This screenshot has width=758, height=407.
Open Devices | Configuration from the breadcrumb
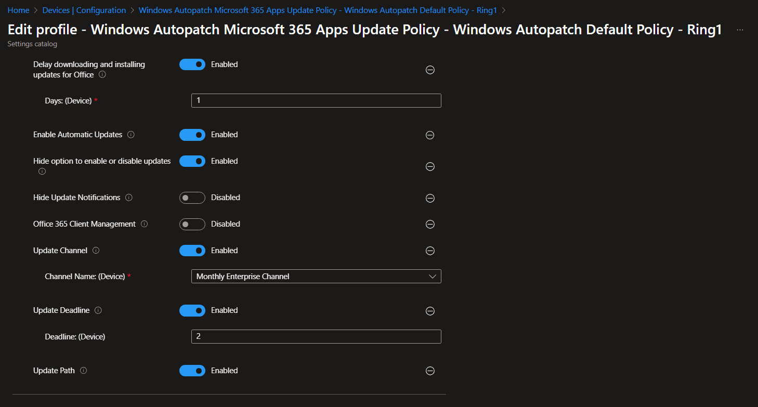point(84,10)
